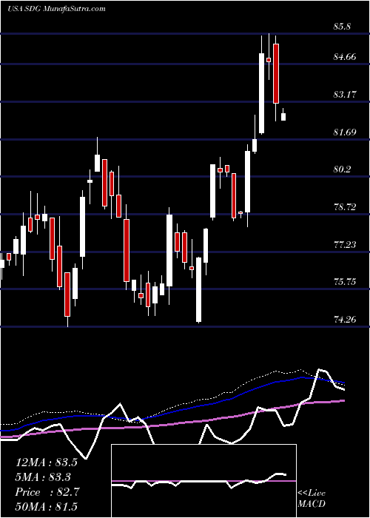This screenshot has height=518, width=370.
Task: Click the 74.26 price axis label
Action: tap(345, 320)
